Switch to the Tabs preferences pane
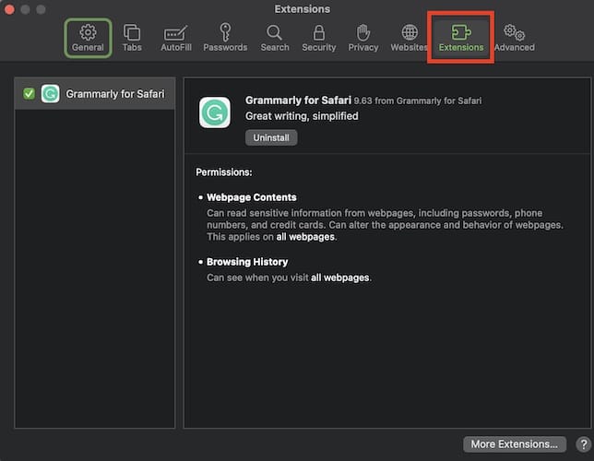The width and height of the screenshot is (594, 461). [x=132, y=37]
